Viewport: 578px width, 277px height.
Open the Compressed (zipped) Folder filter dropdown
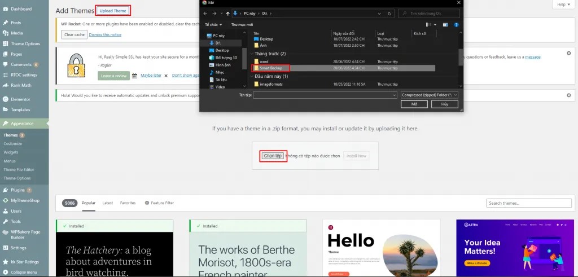point(430,95)
